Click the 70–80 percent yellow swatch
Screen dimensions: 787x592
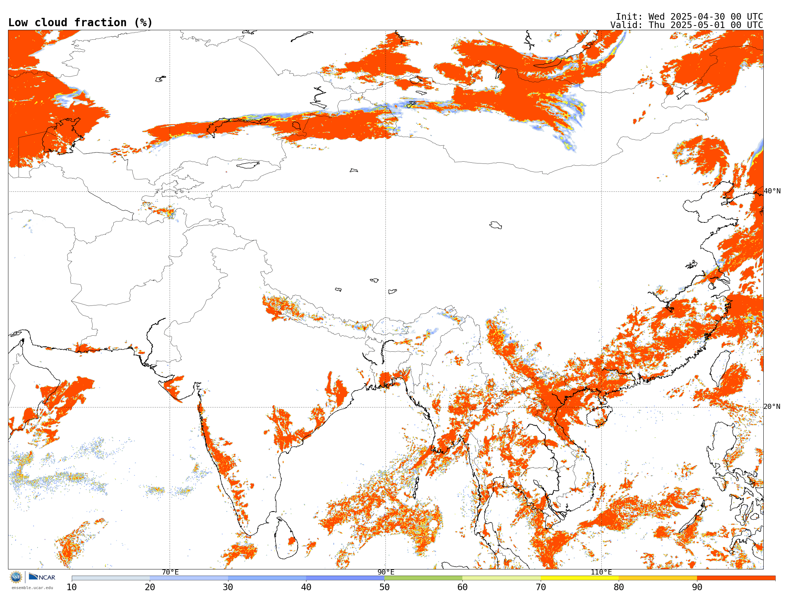(x=580, y=578)
